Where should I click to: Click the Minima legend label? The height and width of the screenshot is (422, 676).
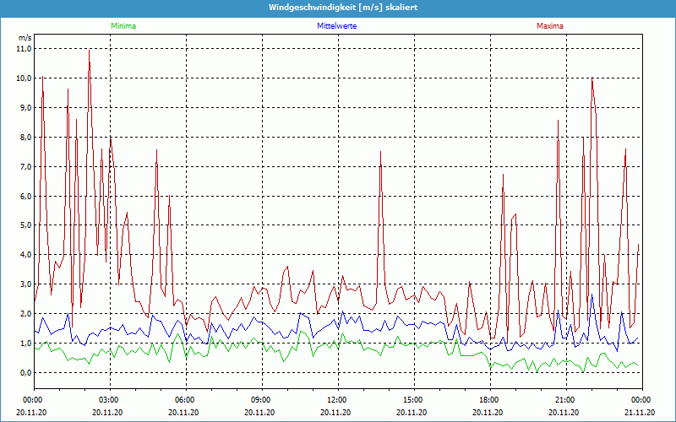click(x=122, y=26)
